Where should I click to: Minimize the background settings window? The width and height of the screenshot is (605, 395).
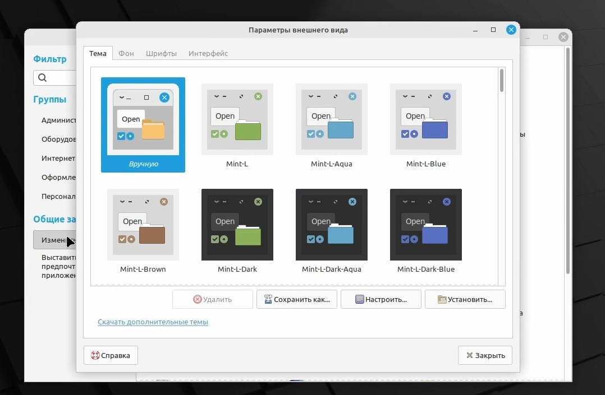[x=528, y=38]
